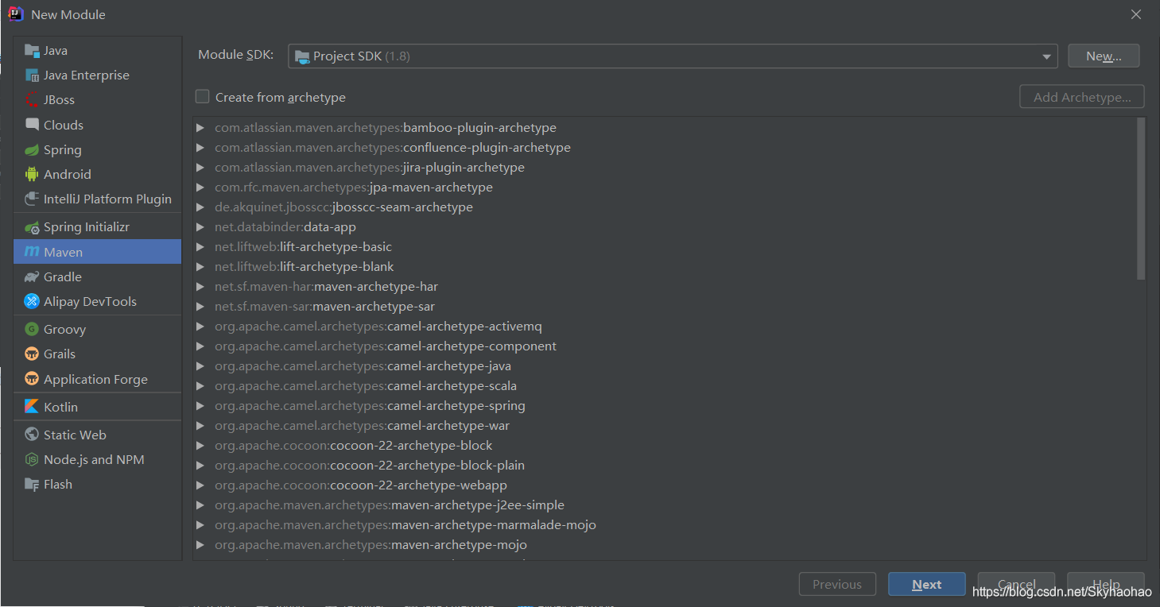Select maven-archetype-mojo entry

coord(371,545)
